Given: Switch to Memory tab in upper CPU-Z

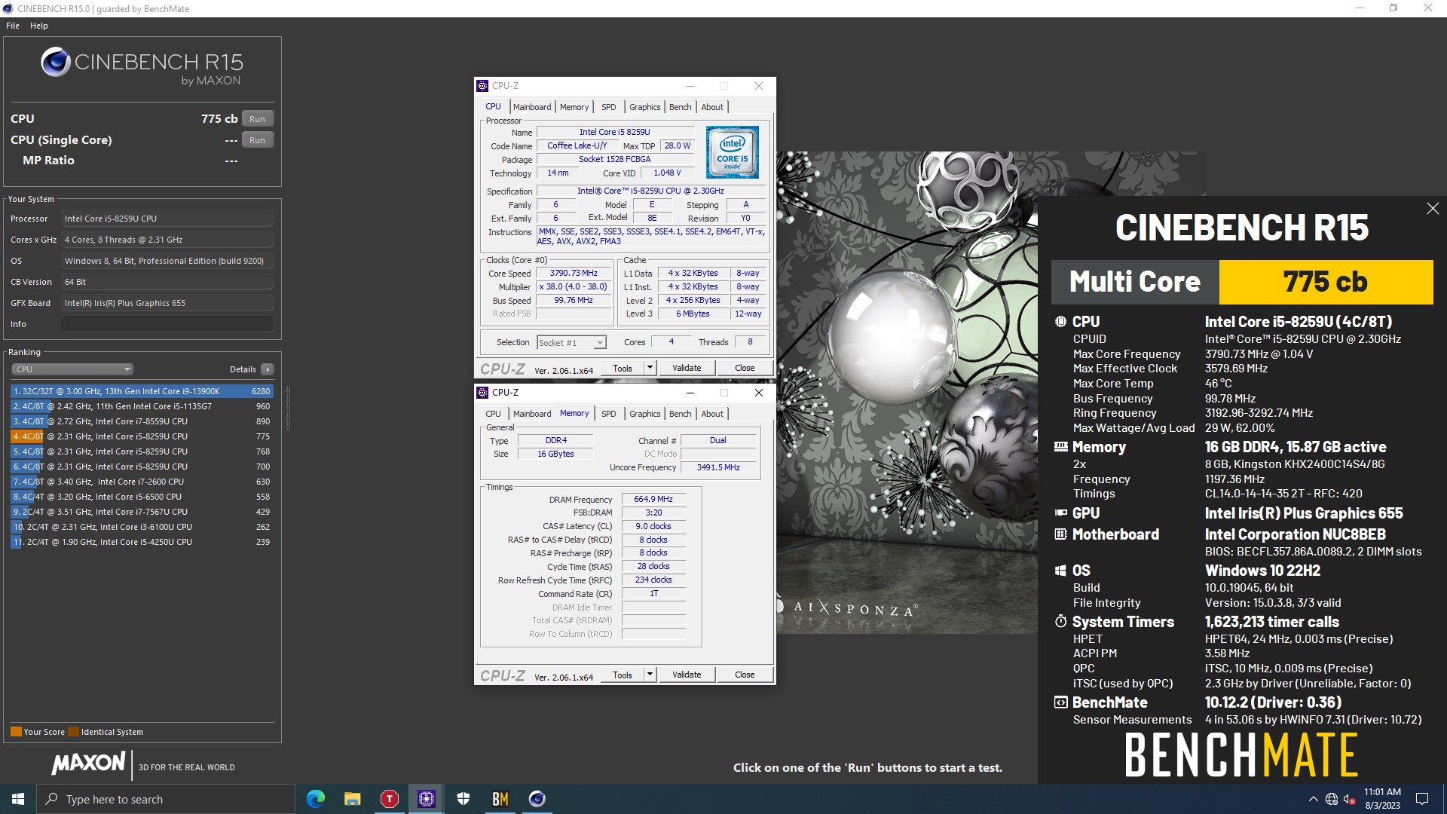Looking at the screenshot, I should [574, 107].
